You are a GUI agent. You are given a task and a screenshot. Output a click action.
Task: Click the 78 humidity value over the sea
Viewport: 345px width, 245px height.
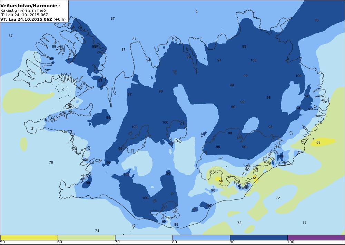click(x=51, y=163)
